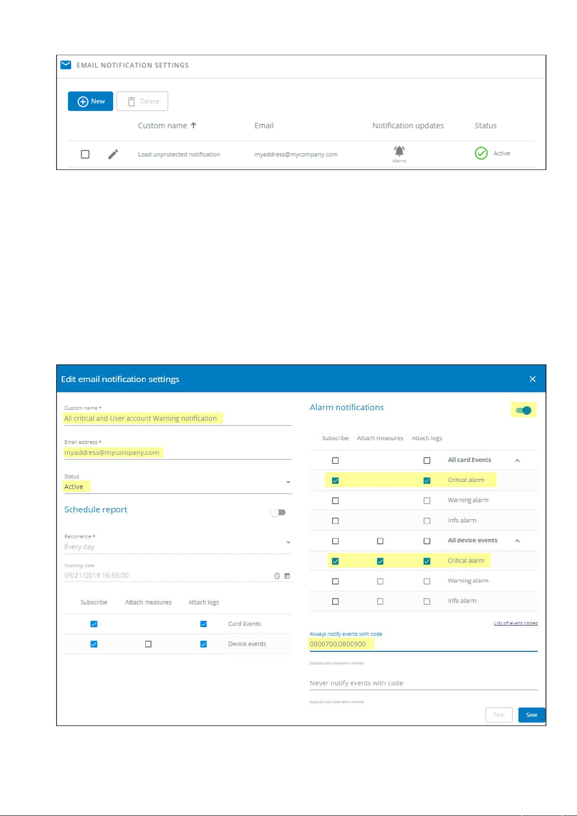Image resolution: width=577 pixels, height=816 pixels.
Task: Check Subscribe for All device events
Action: (335, 541)
